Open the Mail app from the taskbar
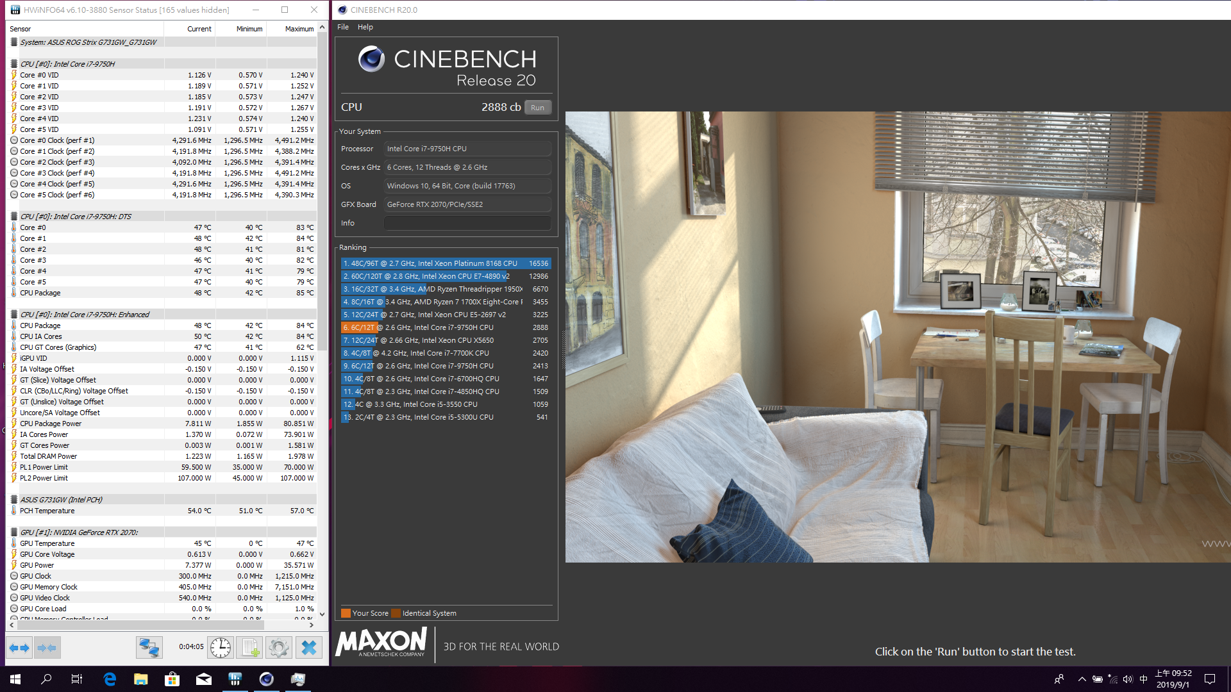The width and height of the screenshot is (1231, 692). (204, 679)
